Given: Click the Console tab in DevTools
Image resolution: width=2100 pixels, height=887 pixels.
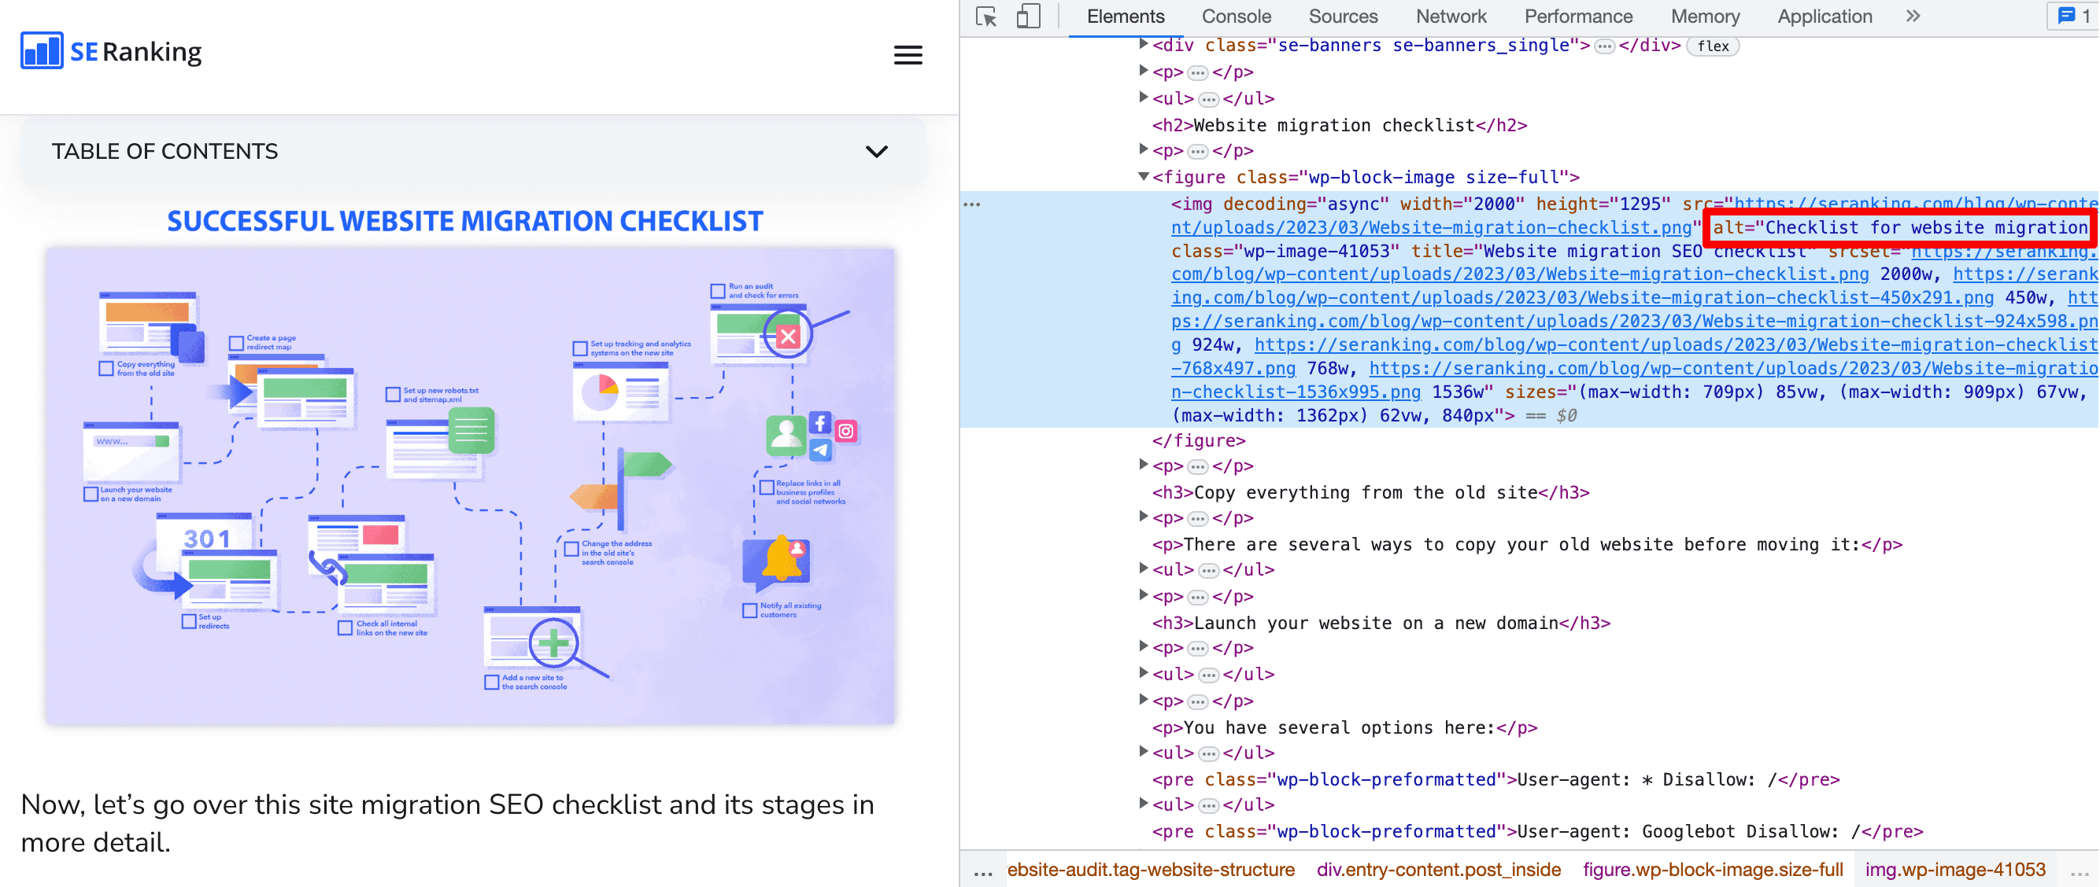Looking at the screenshot, I should tap(1233, 15).
